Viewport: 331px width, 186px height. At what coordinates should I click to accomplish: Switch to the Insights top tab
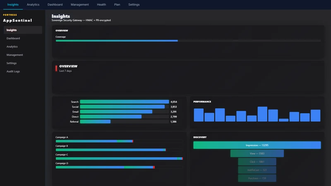[x=13, y=5]
